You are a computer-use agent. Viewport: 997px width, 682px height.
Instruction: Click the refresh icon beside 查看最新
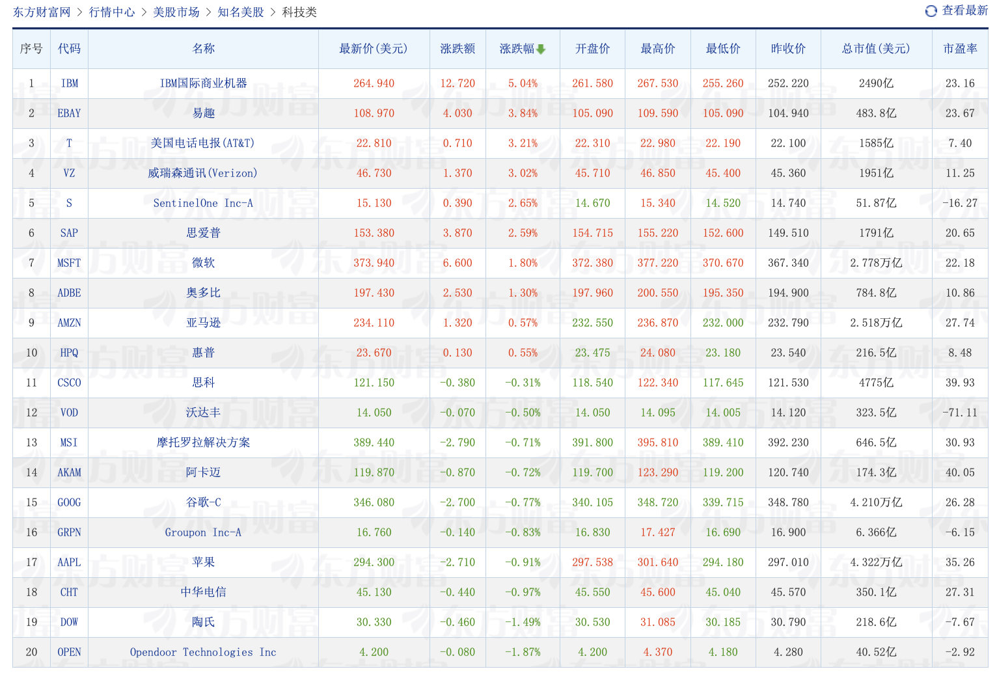931,11
